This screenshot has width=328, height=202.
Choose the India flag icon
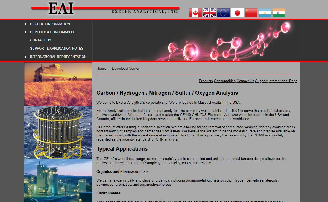[279, 13]
